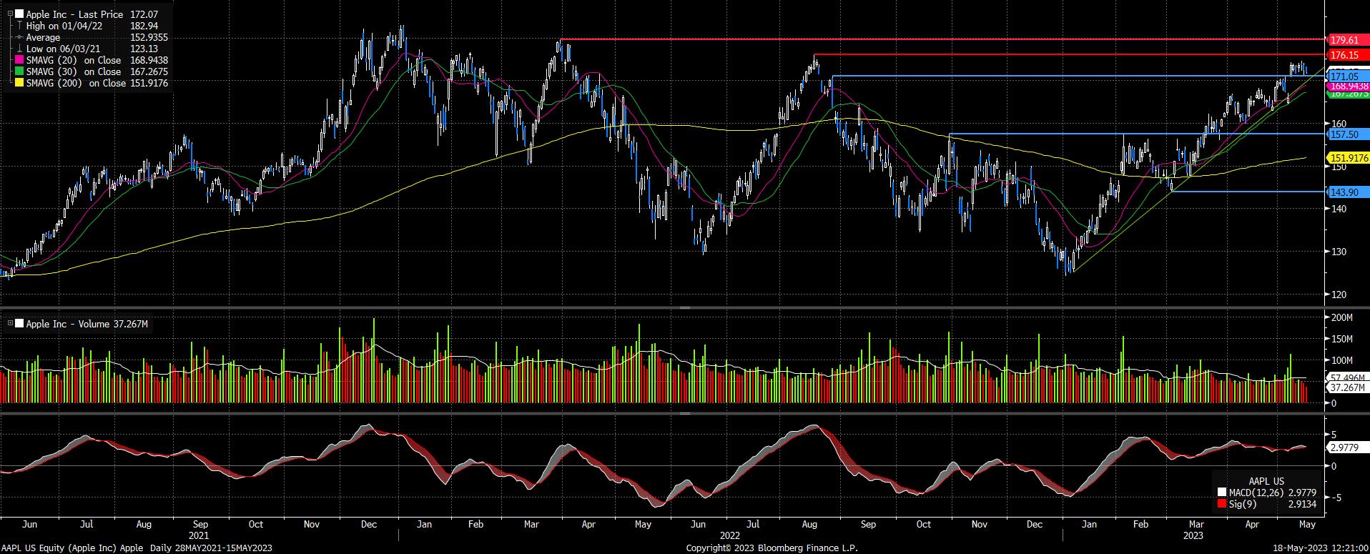
Task: Click the low value 123.13
Action: [144, 49]
